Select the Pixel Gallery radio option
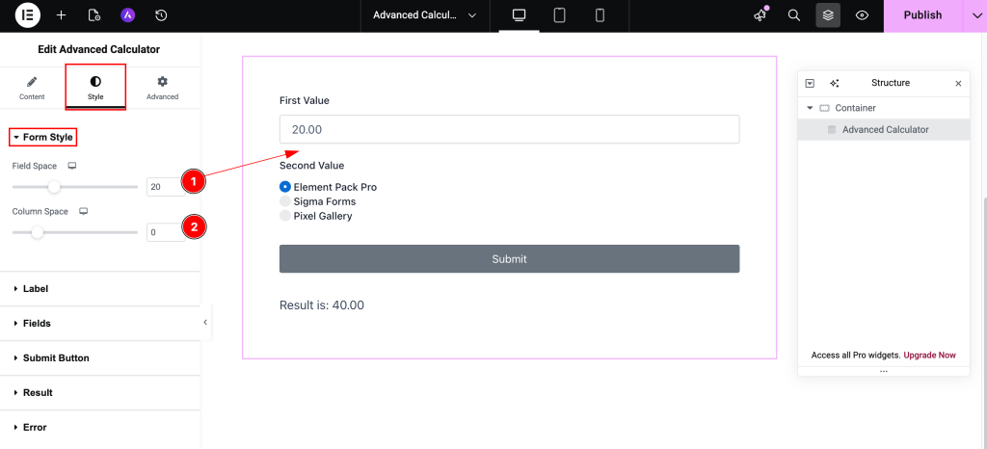 tap(285, 216)
